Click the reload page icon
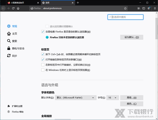 [13, 8]
